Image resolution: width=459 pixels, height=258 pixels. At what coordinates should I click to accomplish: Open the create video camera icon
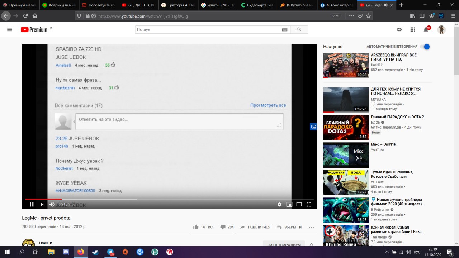[400, 30]
